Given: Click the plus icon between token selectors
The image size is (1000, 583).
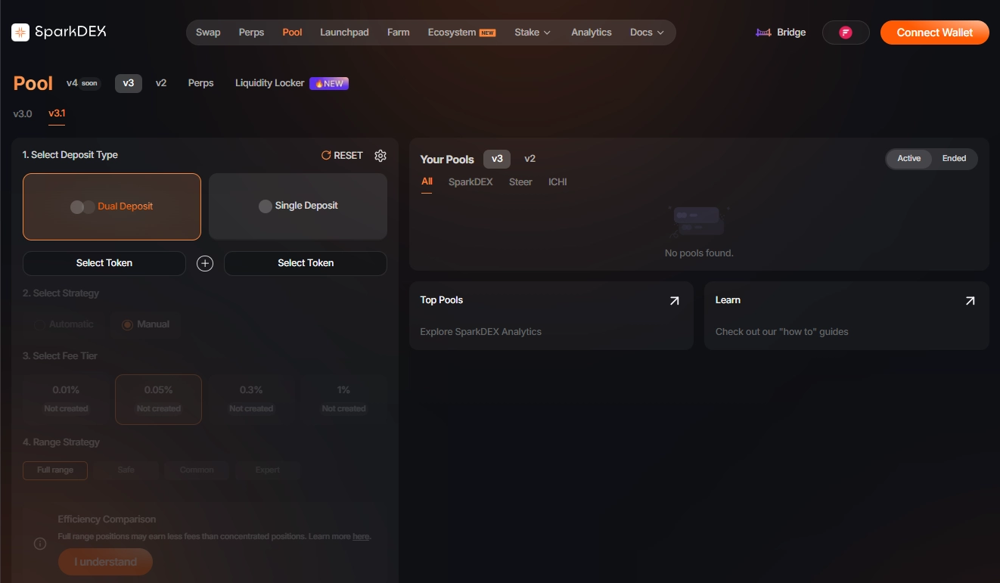Looking at the screenshot, I should tap(205, 263).
